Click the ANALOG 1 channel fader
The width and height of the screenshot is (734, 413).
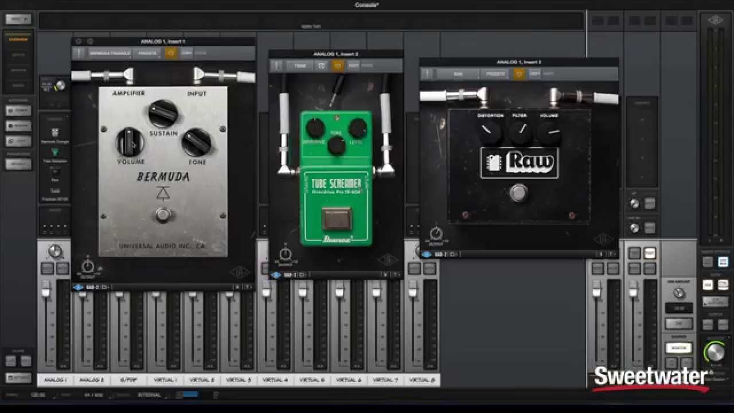coord(46,292)
